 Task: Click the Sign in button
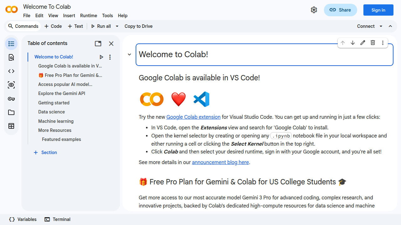378,10
